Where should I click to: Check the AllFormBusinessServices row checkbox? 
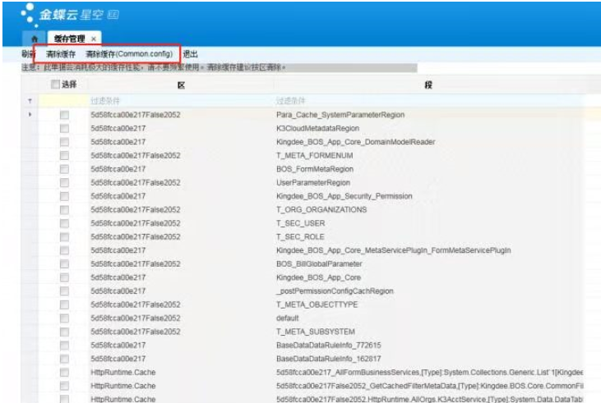click(x=64, y=373)
